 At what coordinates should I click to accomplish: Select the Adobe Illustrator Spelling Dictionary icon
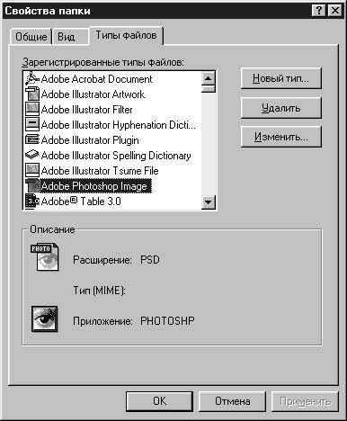32,155
